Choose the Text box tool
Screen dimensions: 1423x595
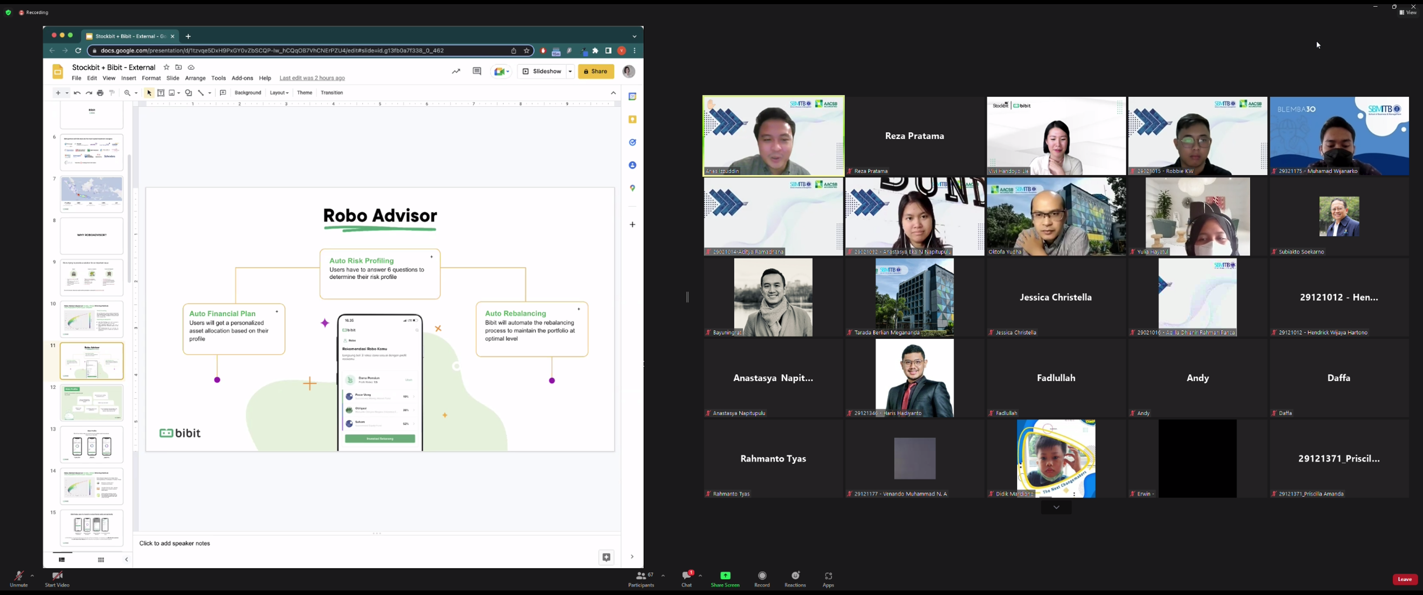[x=161, y=93]
